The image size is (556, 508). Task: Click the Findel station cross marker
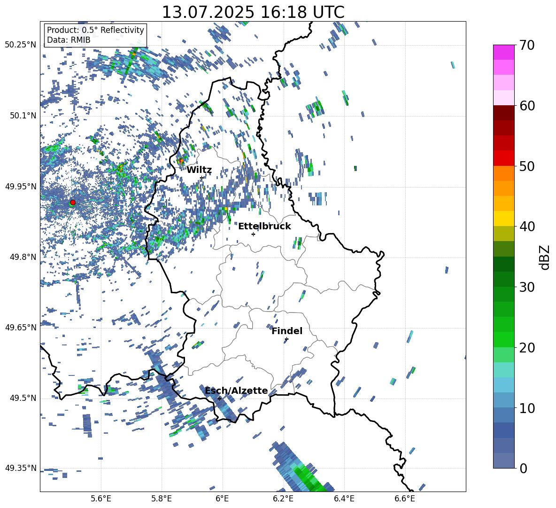click(286, 339)
